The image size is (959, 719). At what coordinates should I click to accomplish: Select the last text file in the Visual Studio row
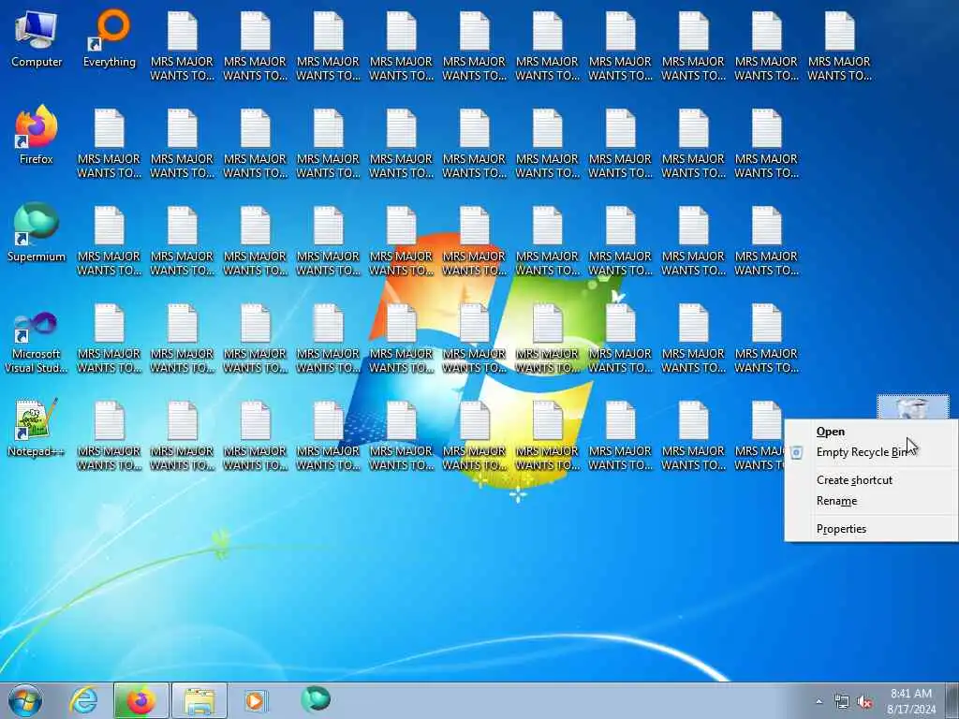click(766, 338)
